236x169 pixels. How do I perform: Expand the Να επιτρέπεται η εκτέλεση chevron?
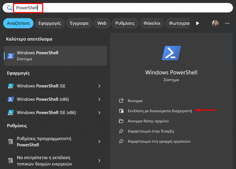[99, 161]
